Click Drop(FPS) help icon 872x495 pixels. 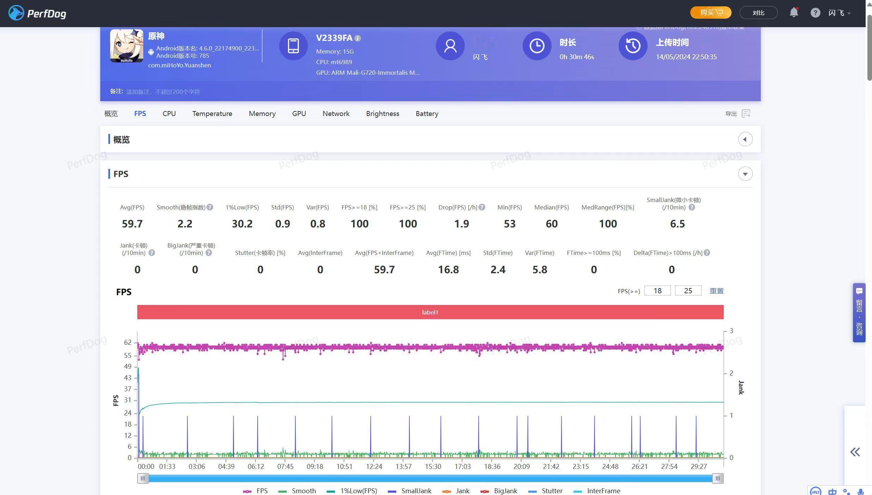coord(482,207)
